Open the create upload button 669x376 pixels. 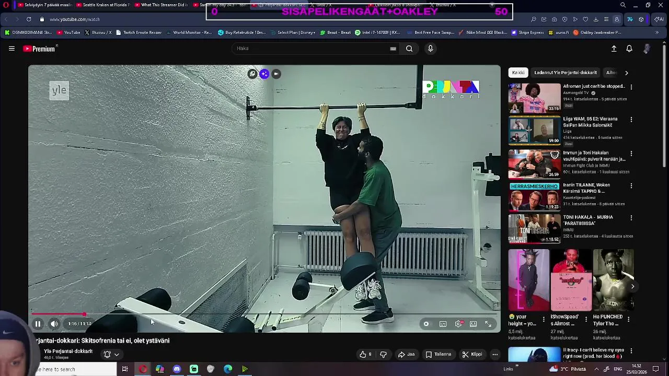614,49
